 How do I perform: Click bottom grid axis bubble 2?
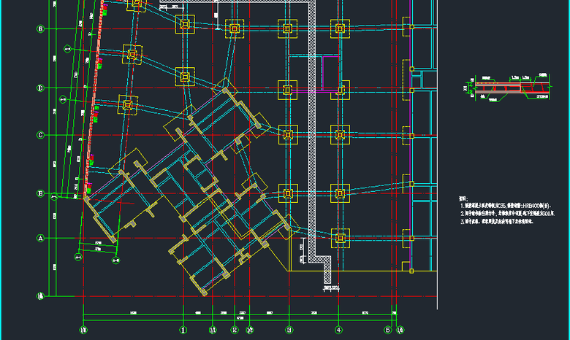(x=235, y=330)
